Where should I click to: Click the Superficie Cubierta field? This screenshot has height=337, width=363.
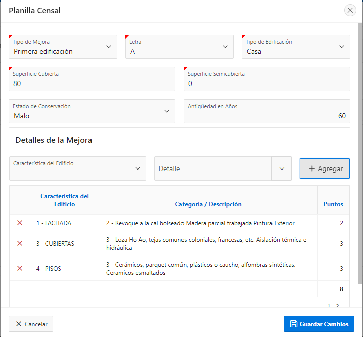(x=92, y=79)
